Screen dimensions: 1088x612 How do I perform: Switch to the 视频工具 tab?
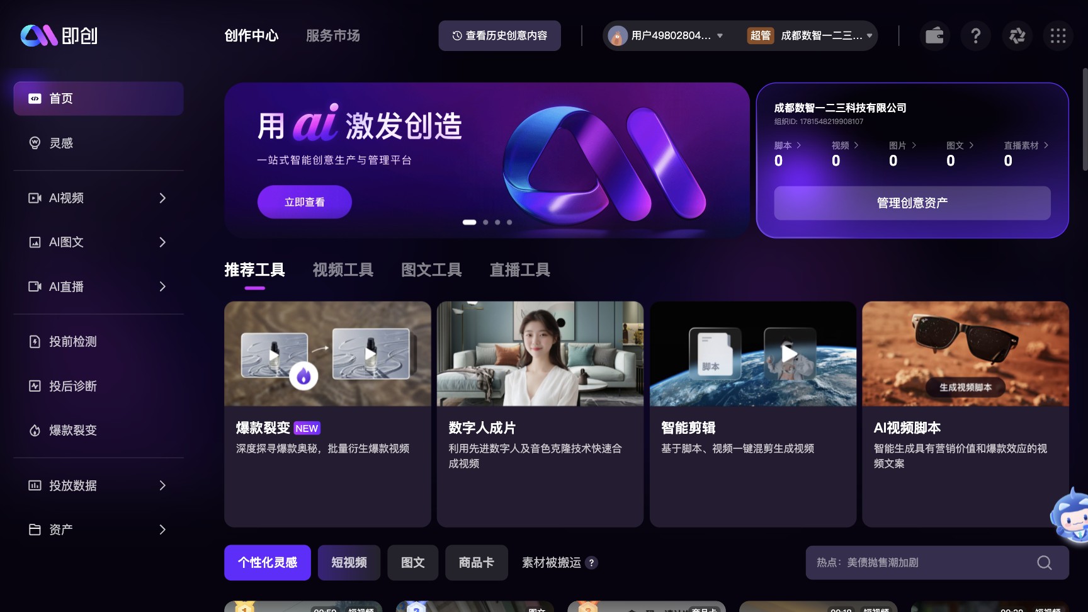[343, 270]
